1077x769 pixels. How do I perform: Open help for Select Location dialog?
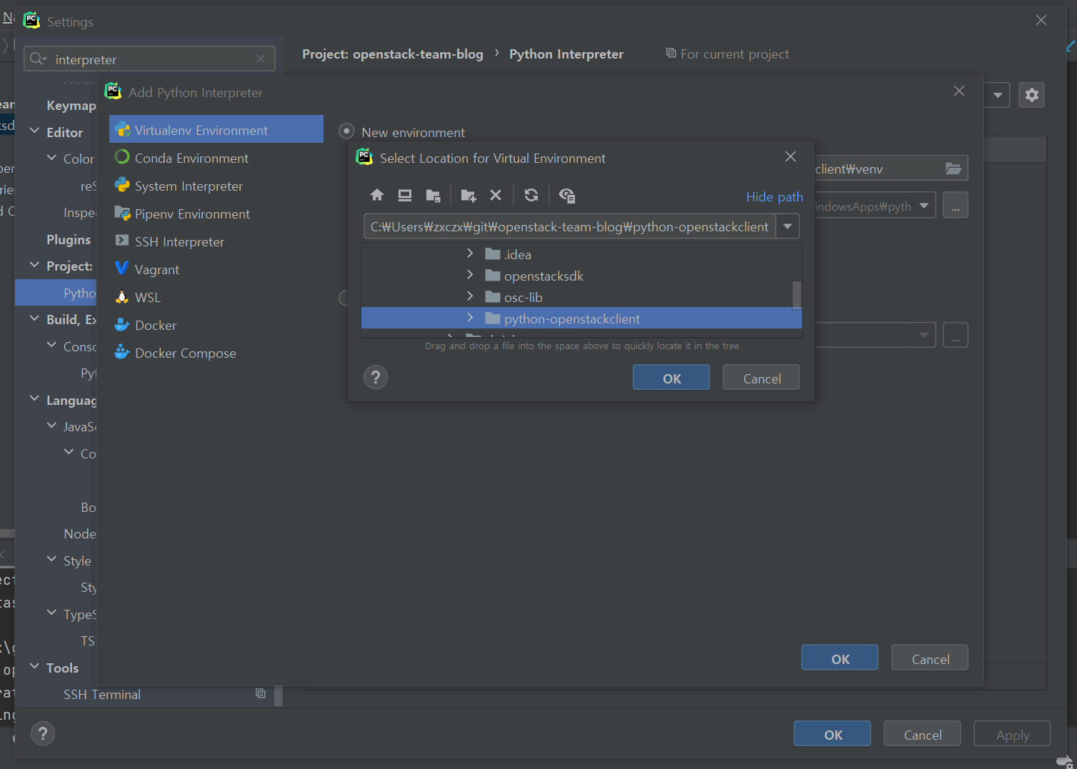pos(376,377)
